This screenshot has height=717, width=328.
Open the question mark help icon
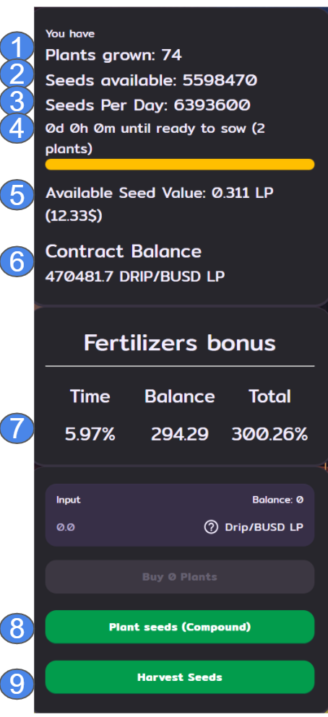point(211,527)
